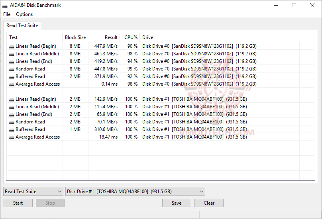
Task: Click the 94 % CPU usage cell
Action: (x=132, y=61)
